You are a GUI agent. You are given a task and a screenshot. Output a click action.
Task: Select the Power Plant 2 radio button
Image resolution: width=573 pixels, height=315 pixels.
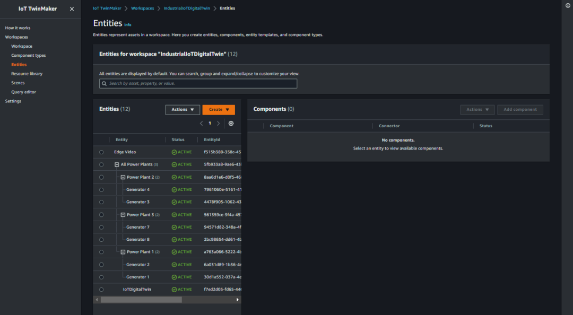[x=101, y=177]
